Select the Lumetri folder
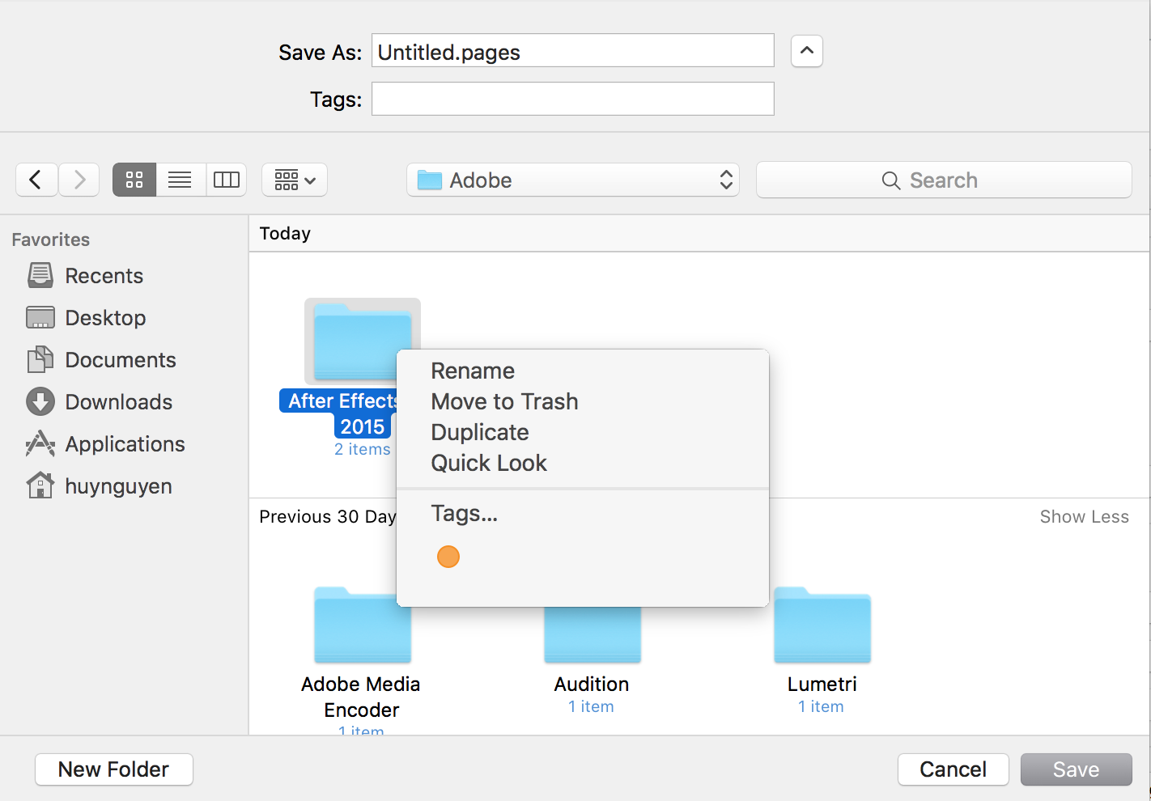The width and height of the screenshot is (1151, 801). tap(822, 625)
